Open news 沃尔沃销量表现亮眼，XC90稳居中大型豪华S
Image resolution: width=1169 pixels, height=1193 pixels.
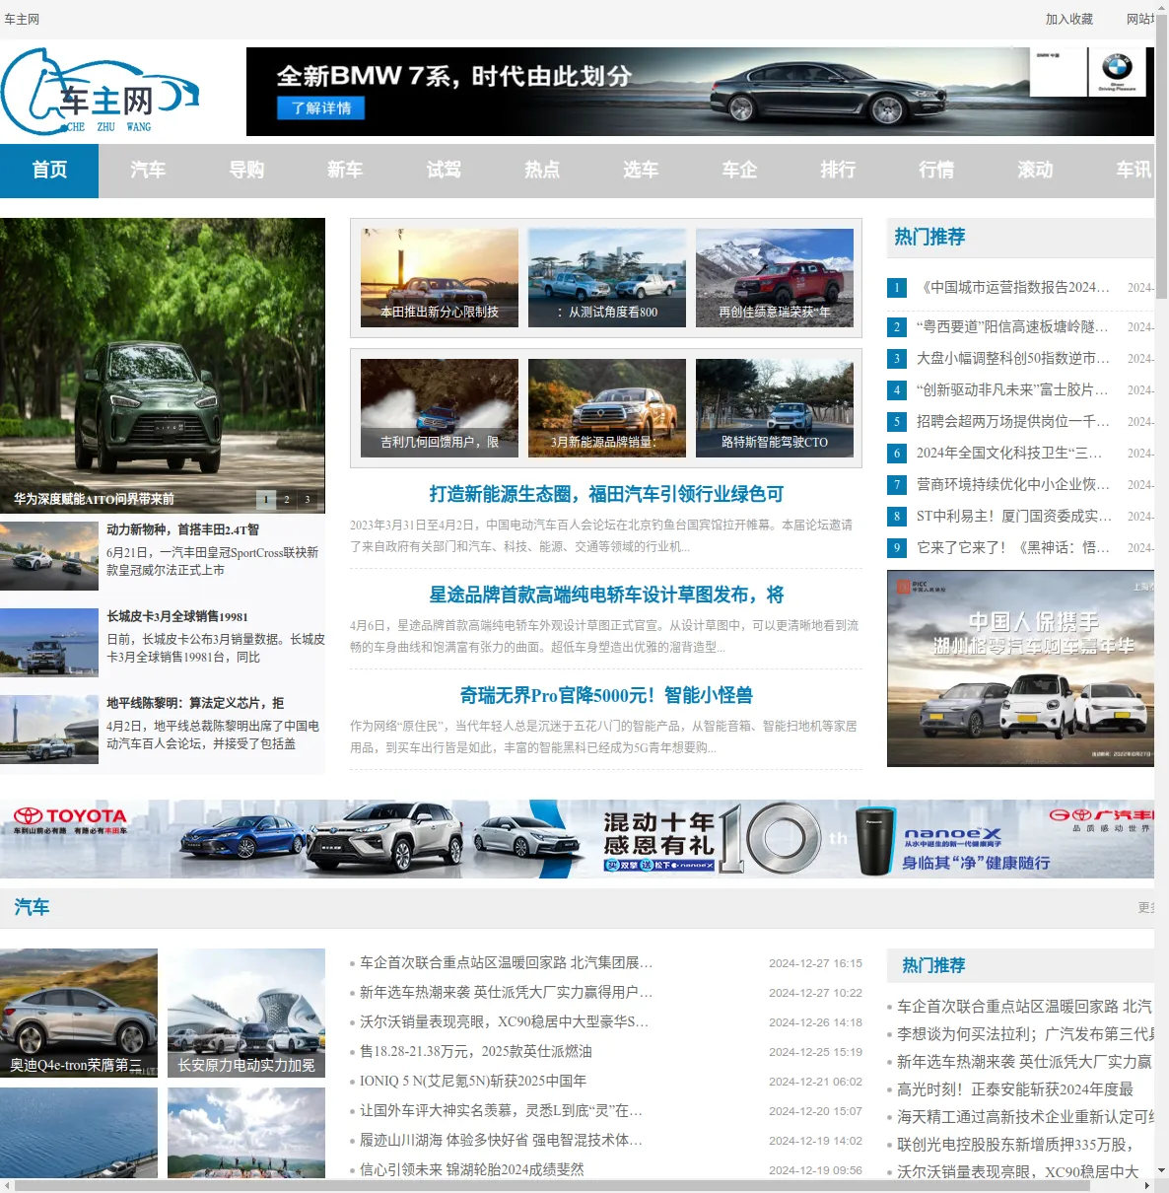(504, 1022)
